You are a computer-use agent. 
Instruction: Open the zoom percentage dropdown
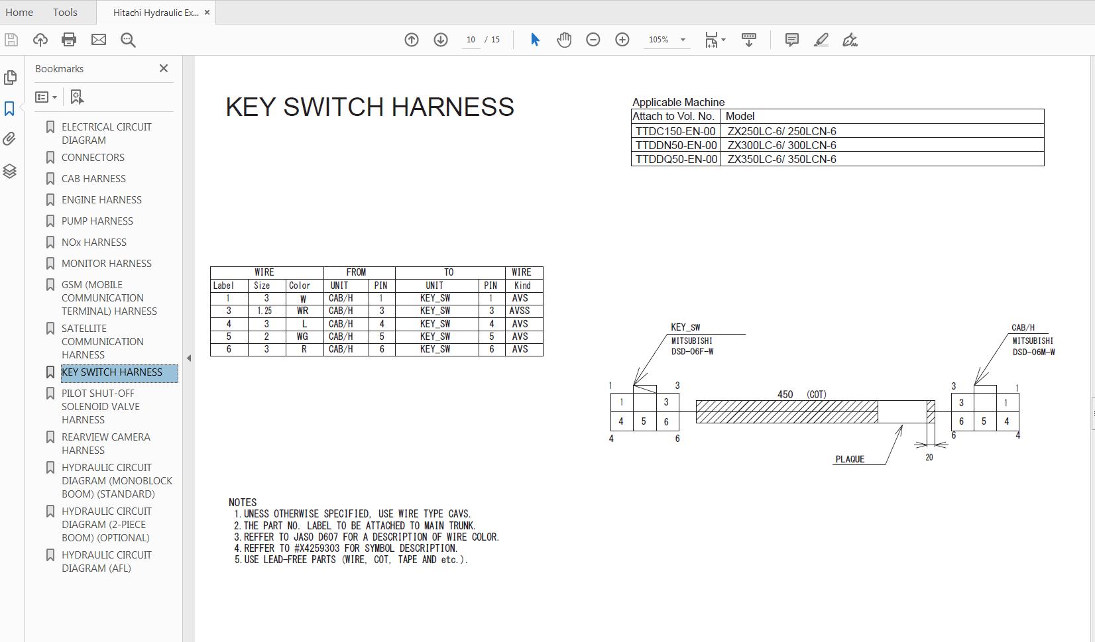point(683,40)
